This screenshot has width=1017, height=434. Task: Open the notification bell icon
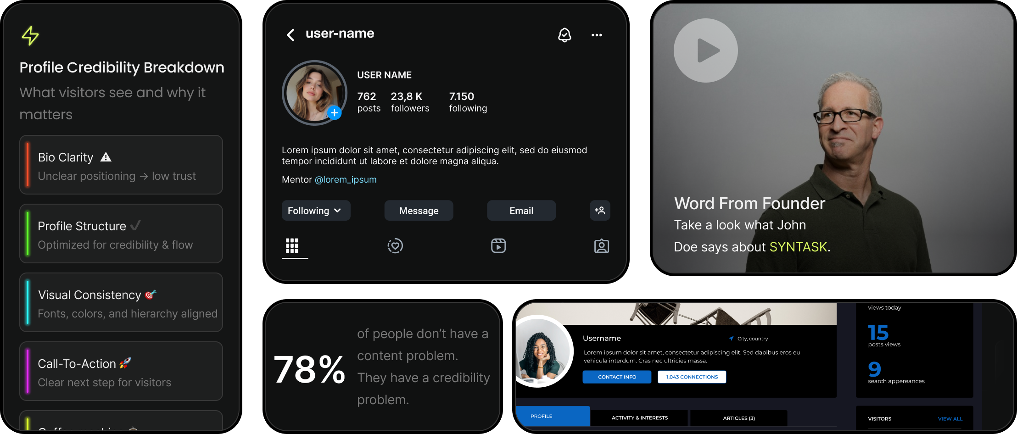564,35
